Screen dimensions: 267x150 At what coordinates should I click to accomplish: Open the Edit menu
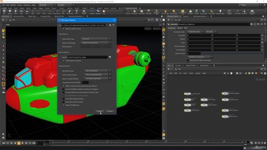(8, 5)
